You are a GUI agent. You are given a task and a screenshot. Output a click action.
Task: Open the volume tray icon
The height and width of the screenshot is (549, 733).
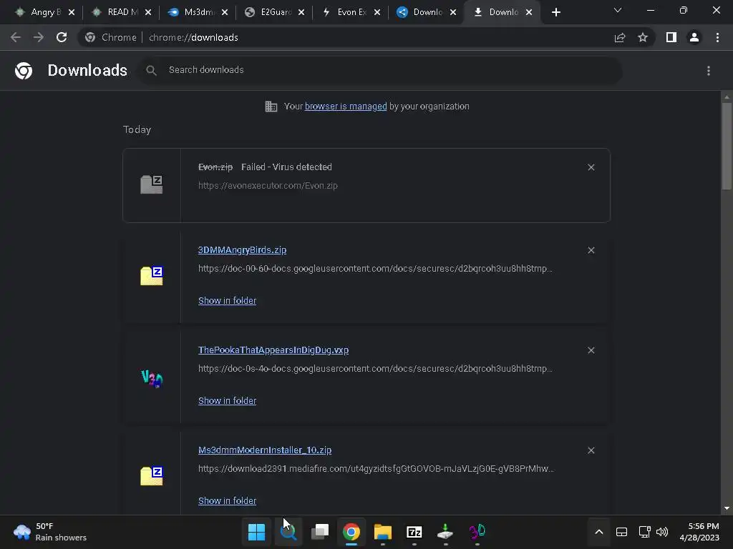coord(662,532)
